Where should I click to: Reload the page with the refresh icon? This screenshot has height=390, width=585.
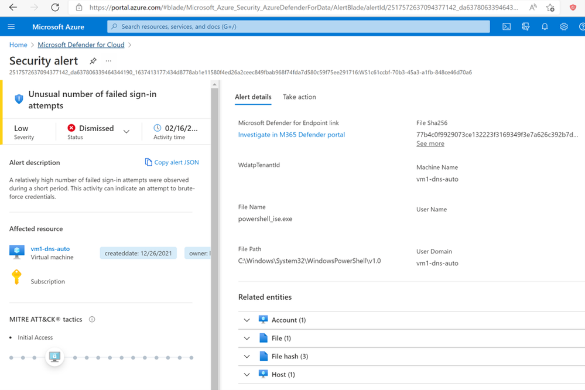pos(55,7)
